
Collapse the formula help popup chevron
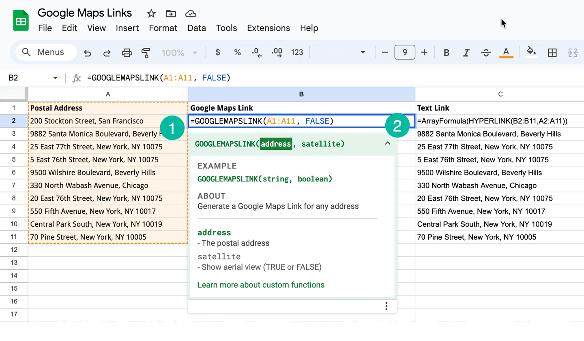[x=388, y=143]
